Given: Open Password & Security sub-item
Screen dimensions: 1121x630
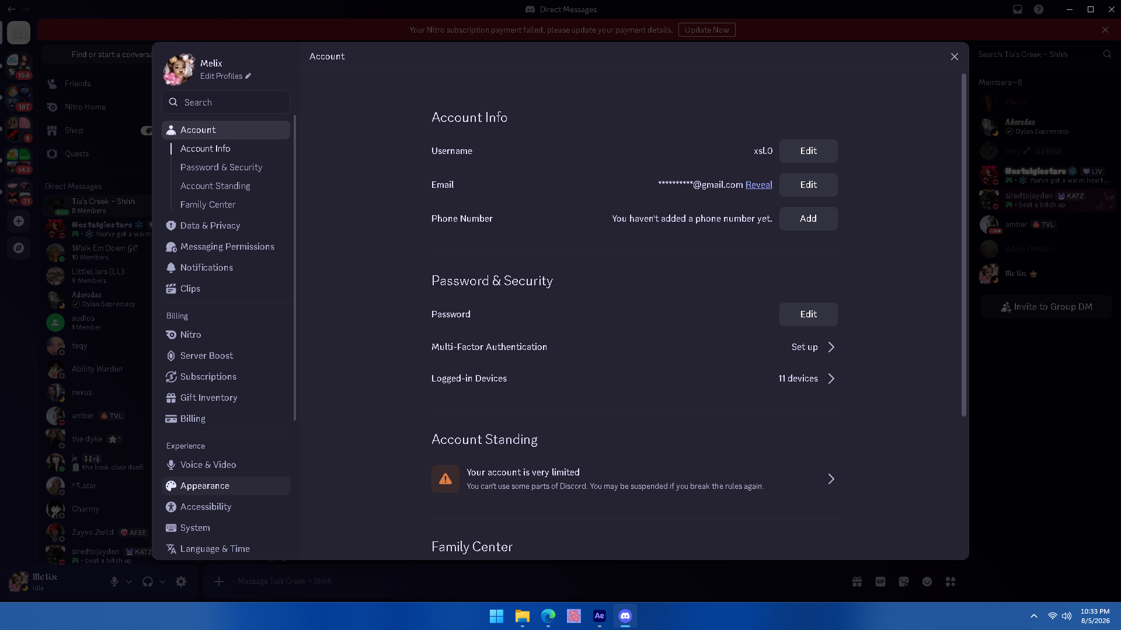Looking at the screenshot, I should click(x=221, y=167).
